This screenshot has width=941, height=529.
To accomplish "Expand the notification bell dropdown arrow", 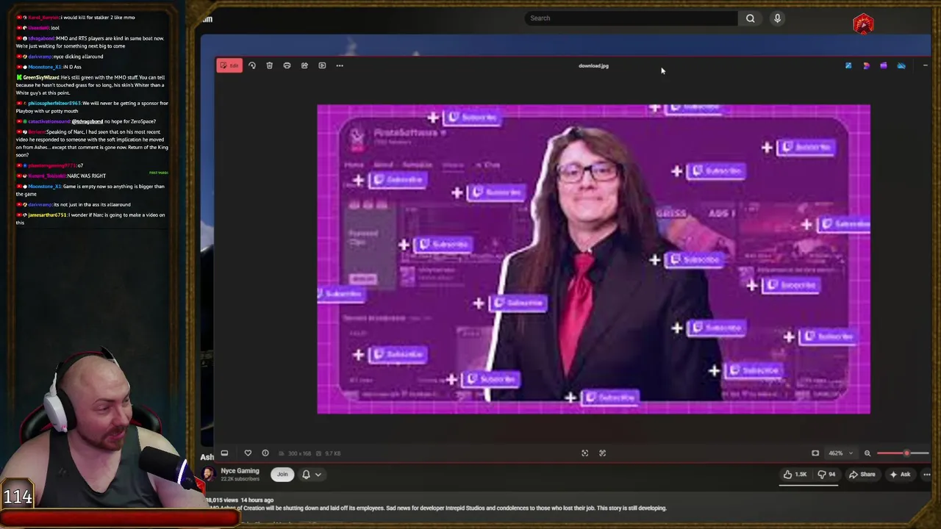I will (x=318, y=475).
